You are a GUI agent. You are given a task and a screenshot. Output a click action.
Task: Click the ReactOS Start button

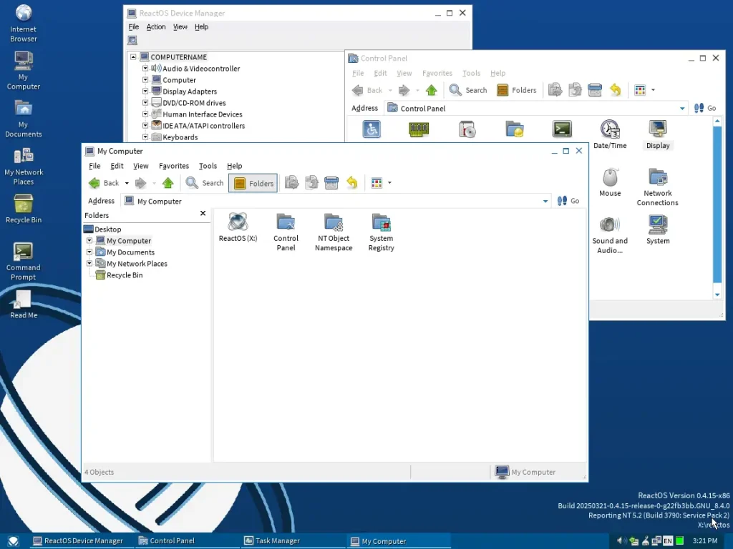tap(13, 540)
